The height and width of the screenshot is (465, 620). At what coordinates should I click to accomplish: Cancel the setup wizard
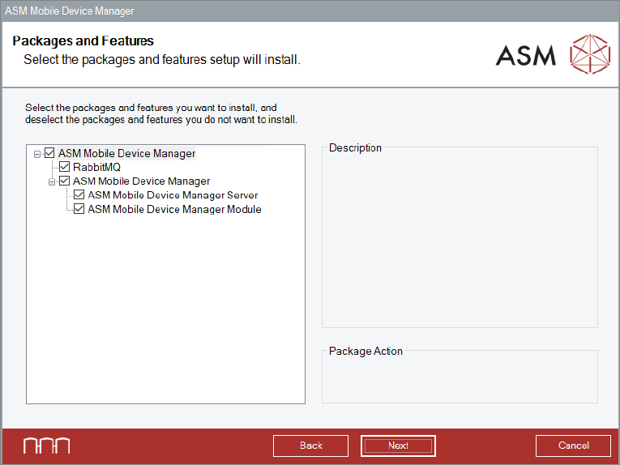[573, 446]
